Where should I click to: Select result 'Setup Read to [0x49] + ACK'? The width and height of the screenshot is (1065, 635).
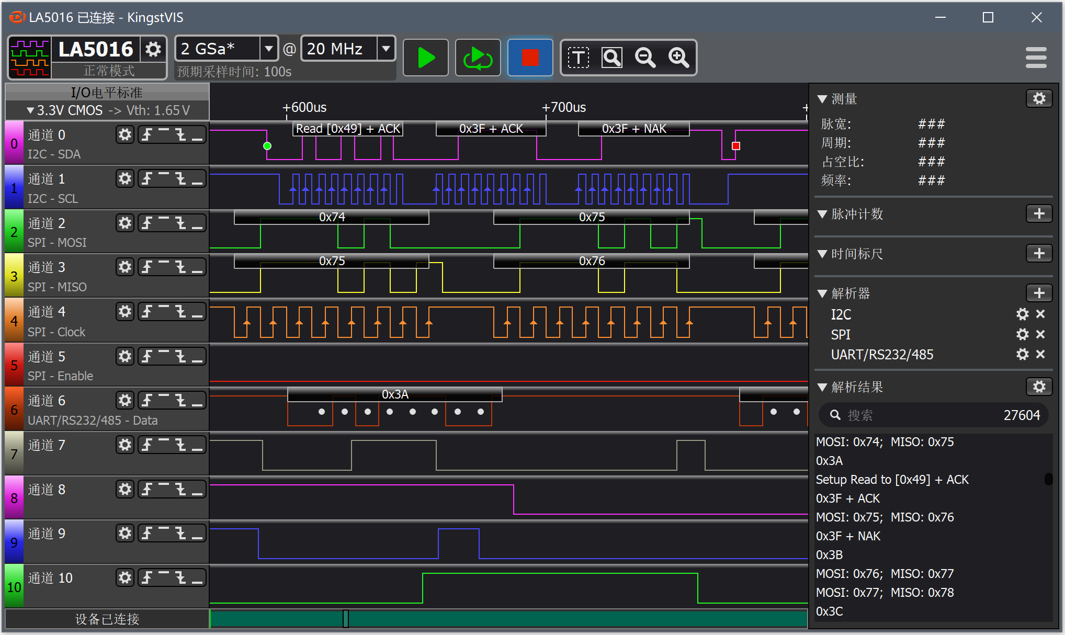click(x=892, y=480)
